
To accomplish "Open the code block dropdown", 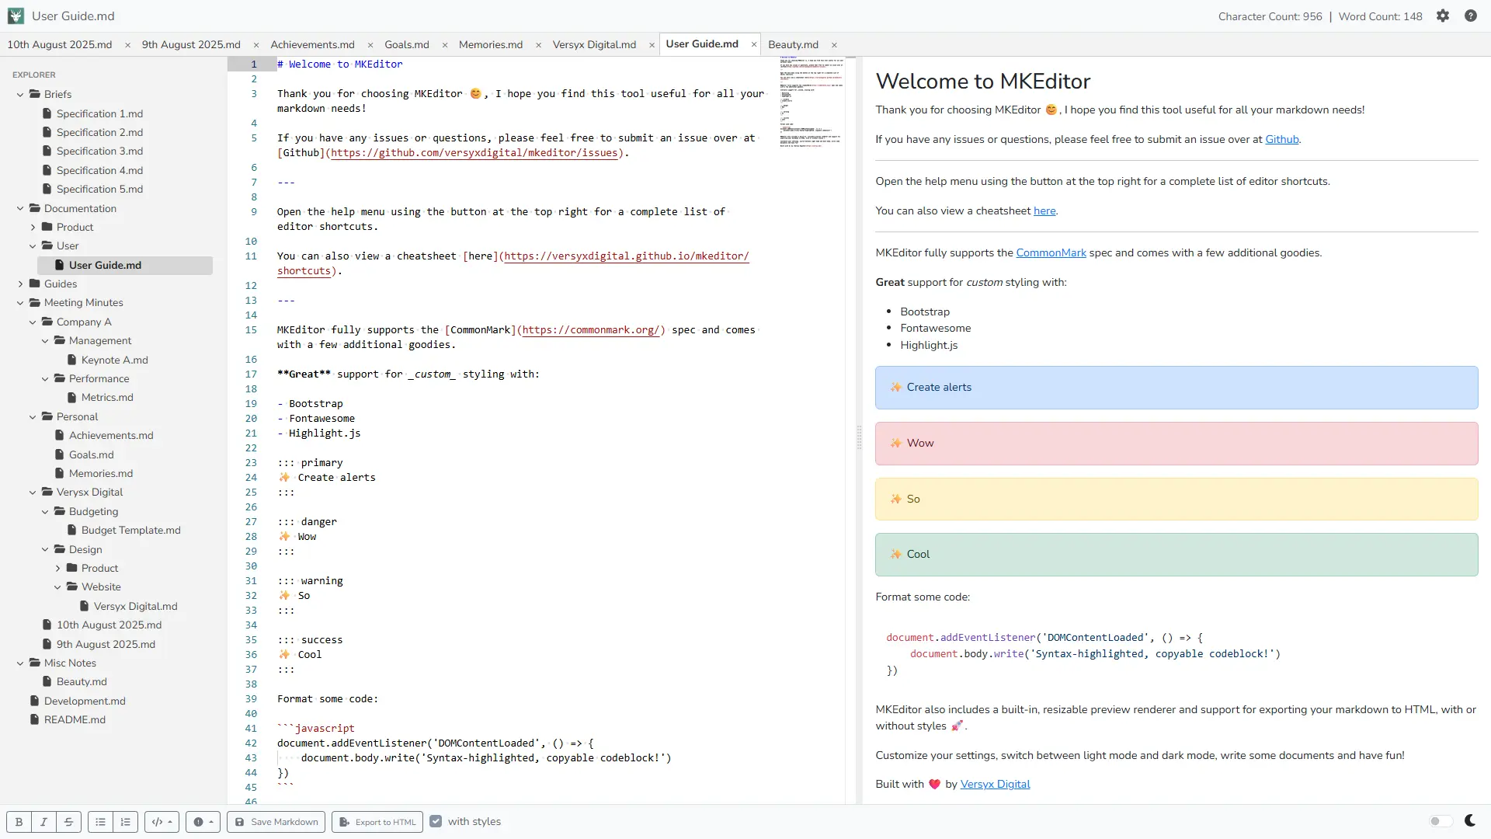I will (162, 822).
